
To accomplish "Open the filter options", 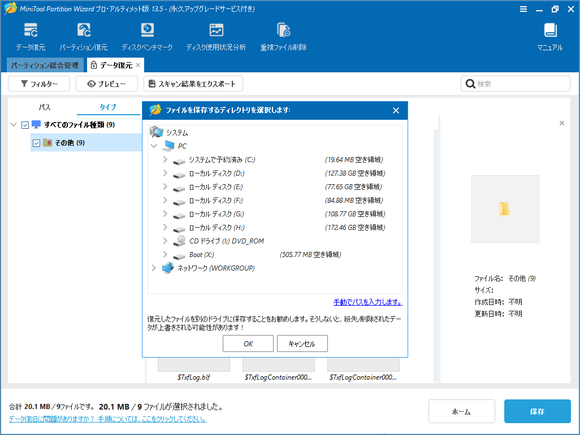I will click(39, 83).
